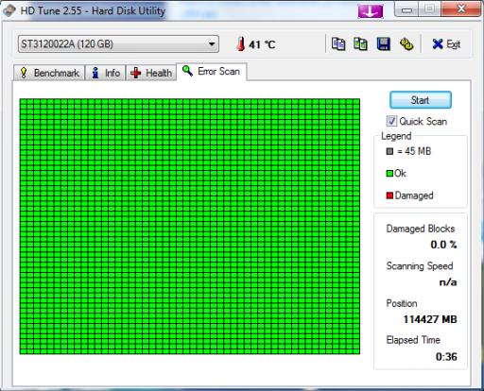This screenshot has height=391, width=484.
Task: Switch to the Health tab
Action: point(151,73)
